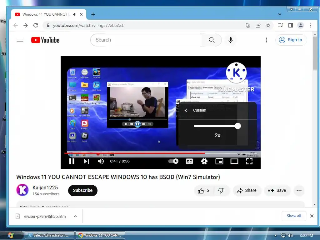Share this video
The height and width of the screenshot is (240, 320).
[247, 190]
